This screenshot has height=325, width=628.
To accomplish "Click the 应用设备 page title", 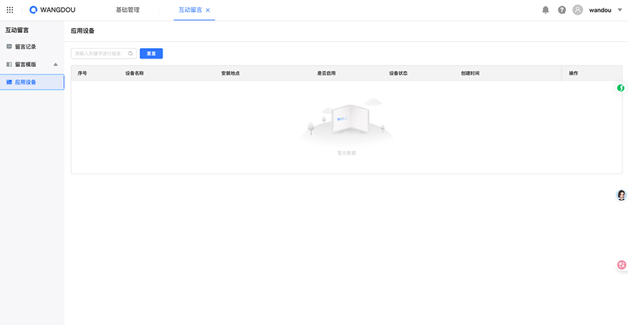I will click(x=82, y=31).
